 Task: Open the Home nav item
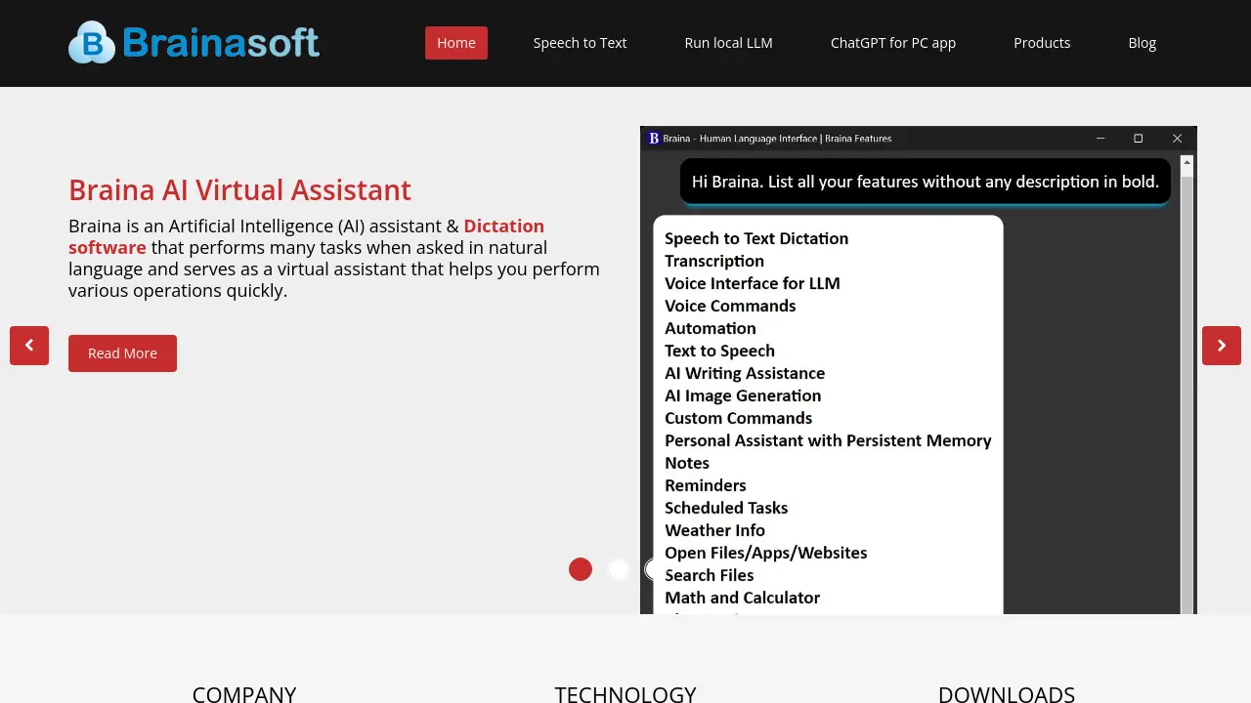(x=456, y=43)
